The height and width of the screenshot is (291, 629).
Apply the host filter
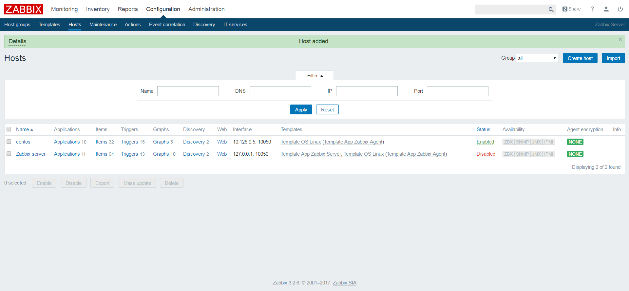(301, 109)
